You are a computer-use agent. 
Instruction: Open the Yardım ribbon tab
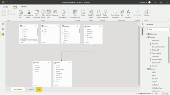coord(24,7)
